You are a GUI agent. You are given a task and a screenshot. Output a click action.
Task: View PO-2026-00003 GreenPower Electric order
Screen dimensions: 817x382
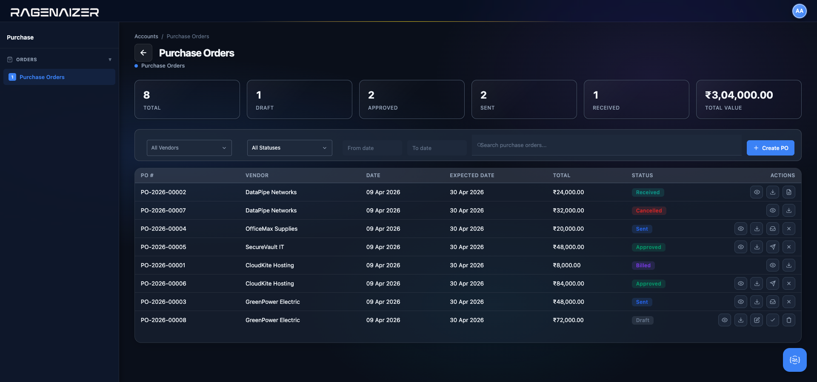coord(741,302)
